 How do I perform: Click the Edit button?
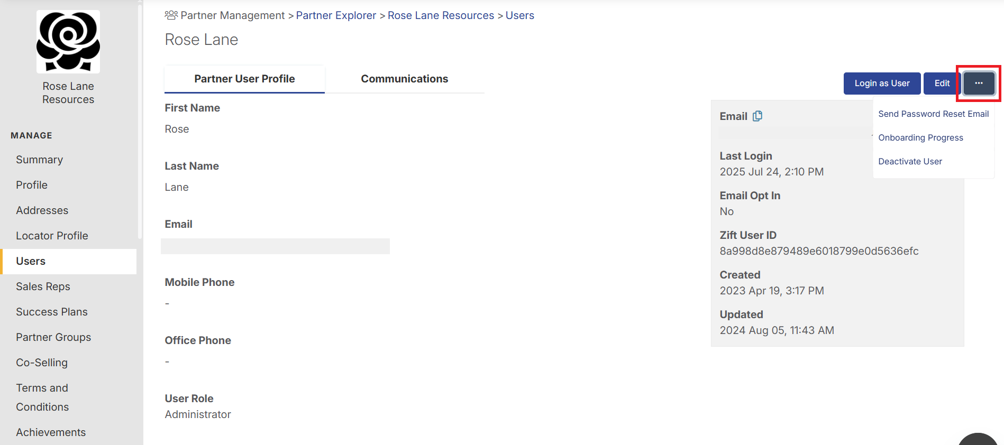[x=942, y=84]
